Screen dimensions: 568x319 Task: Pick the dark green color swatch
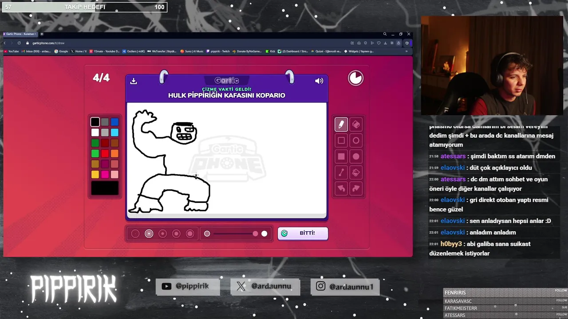95,143
